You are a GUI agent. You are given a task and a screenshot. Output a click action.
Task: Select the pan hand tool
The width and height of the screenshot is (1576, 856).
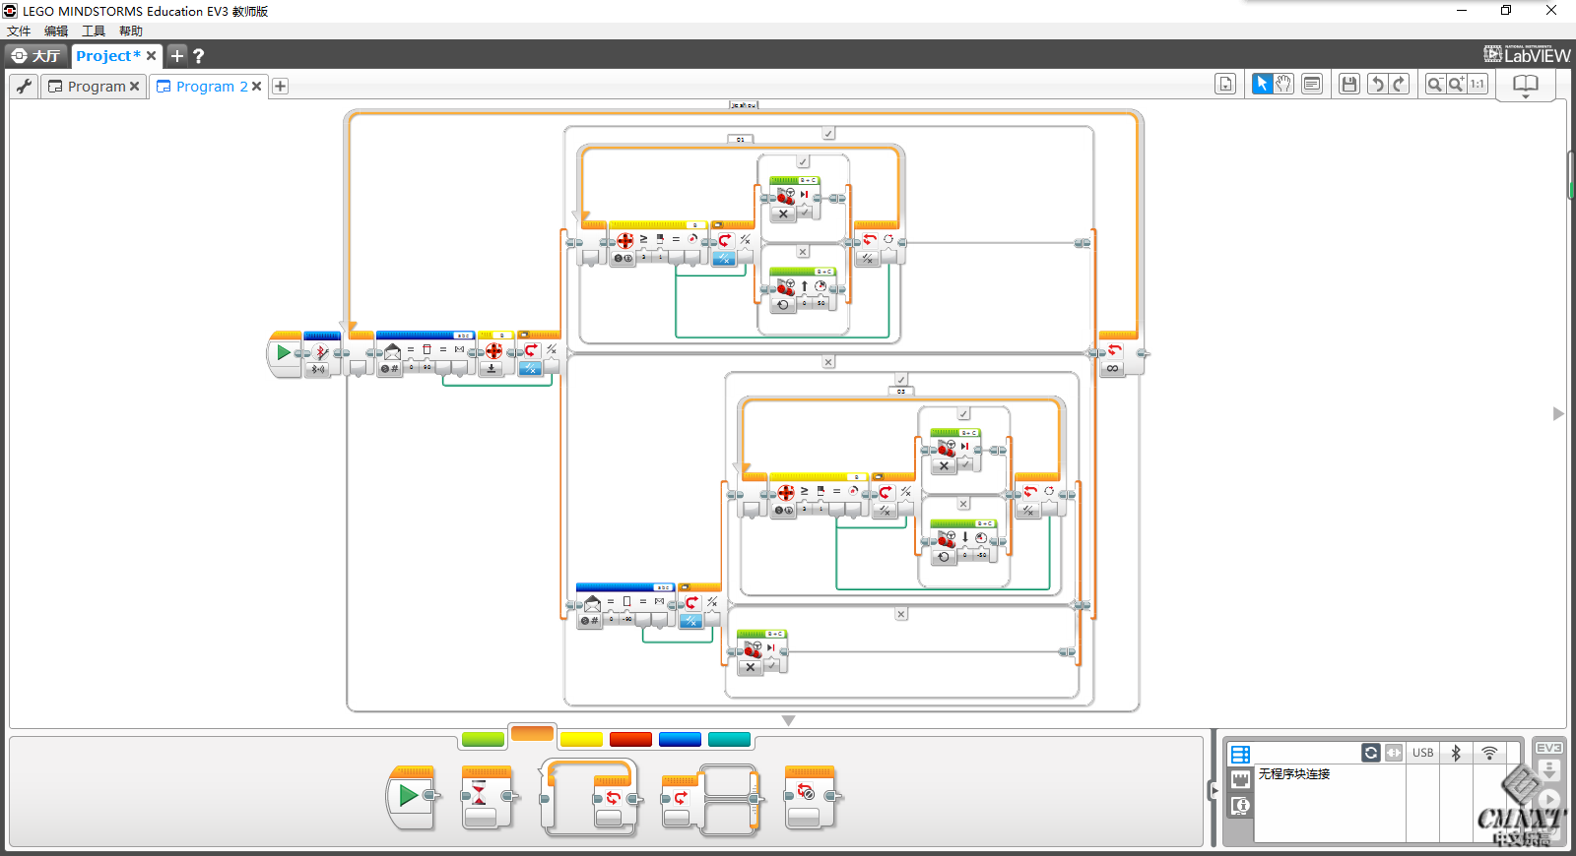tap(1283, 85)
